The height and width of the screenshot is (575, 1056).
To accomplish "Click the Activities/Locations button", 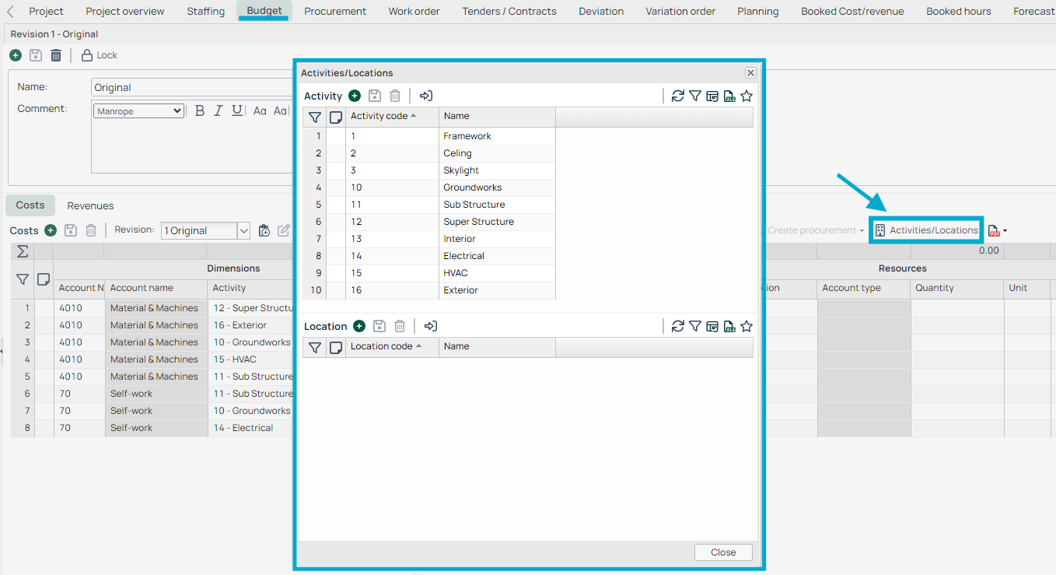I will click(926, 230).
